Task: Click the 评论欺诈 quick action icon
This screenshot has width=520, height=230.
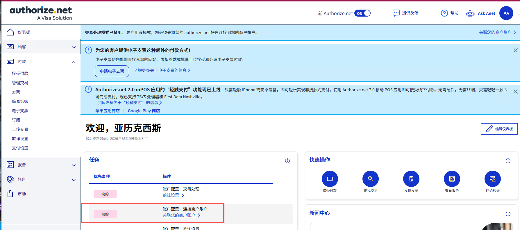Action: click(x=493, y=179)
